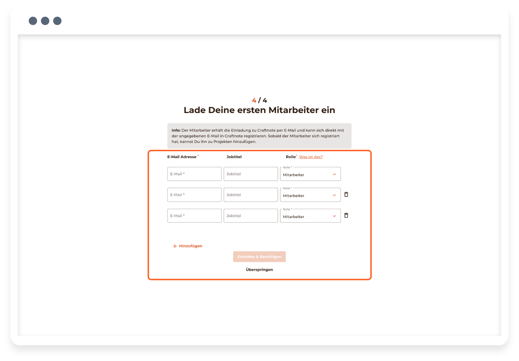The image size is (519, 361).
Task: Click the gray Info notice box
Action: tap(259, 136)
